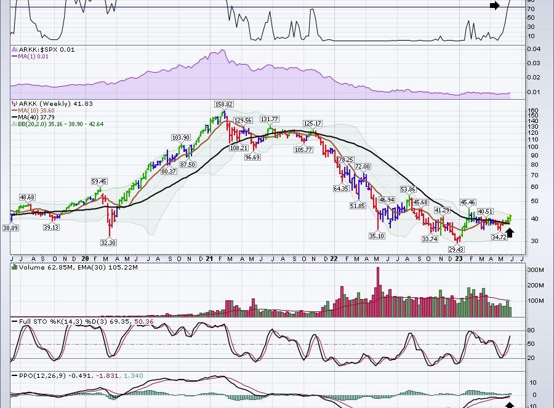Click the 158.82 peak price label

pos(224,104)
